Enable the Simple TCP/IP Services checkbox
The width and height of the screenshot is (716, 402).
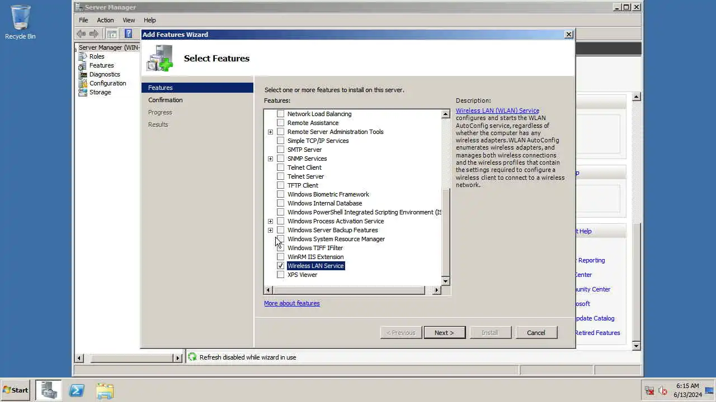point(281,141)
